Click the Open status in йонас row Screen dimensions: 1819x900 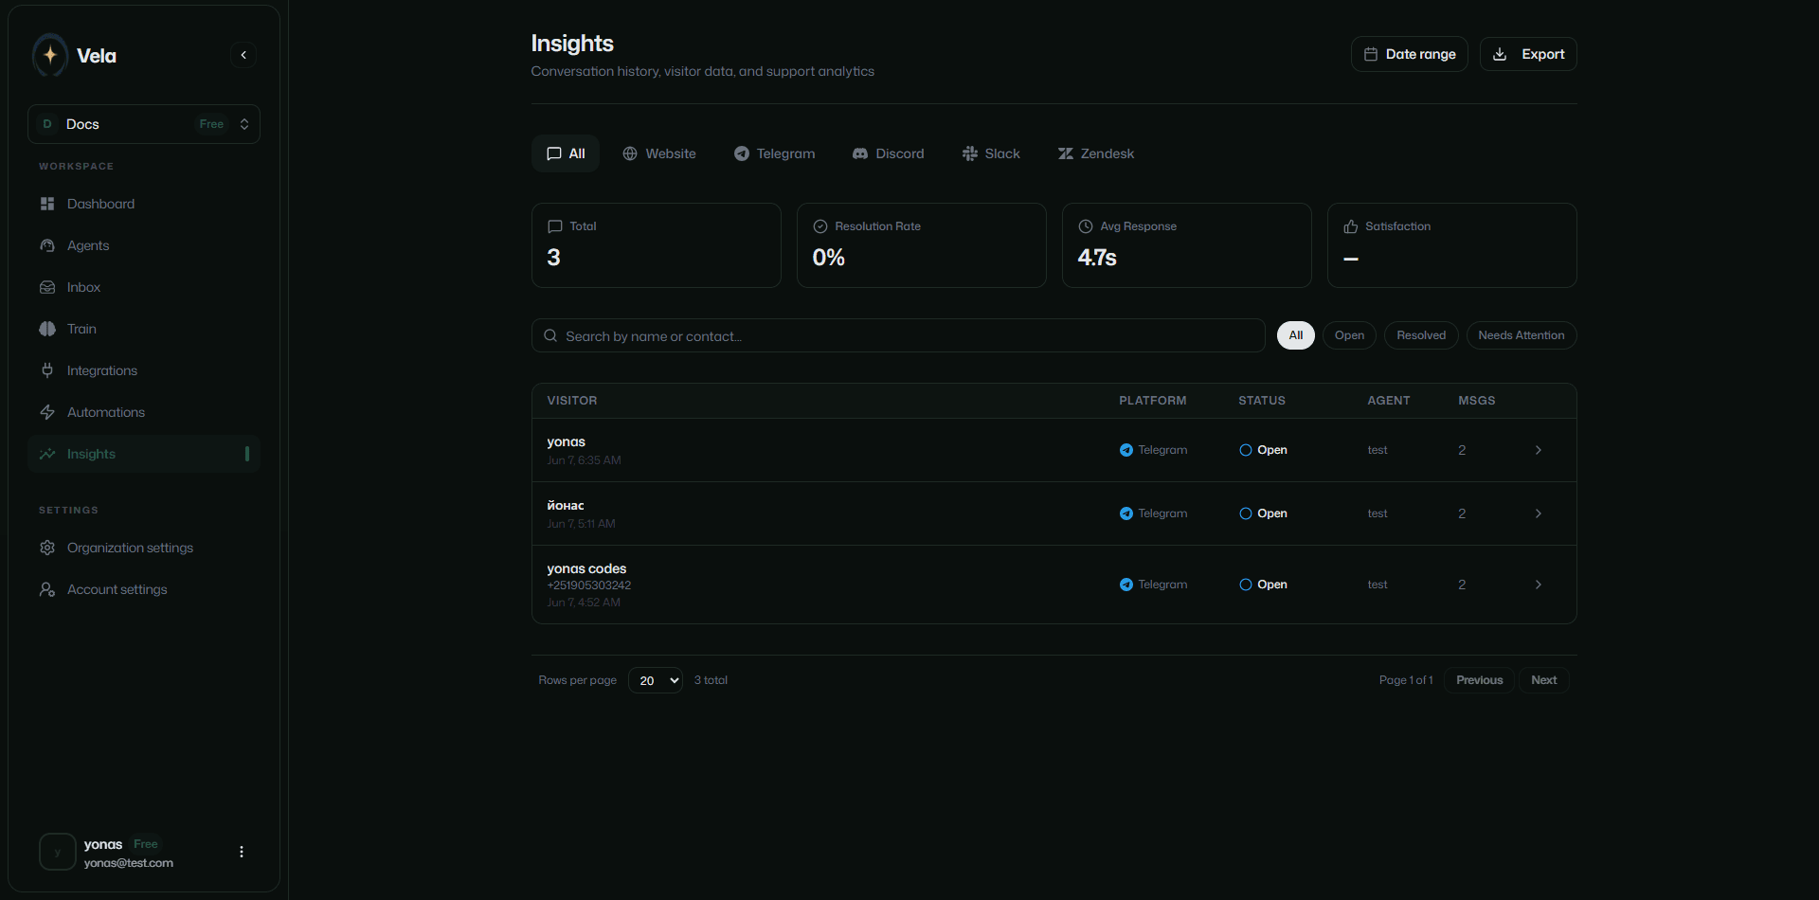pyautogui.click(x=1264, y=513)
